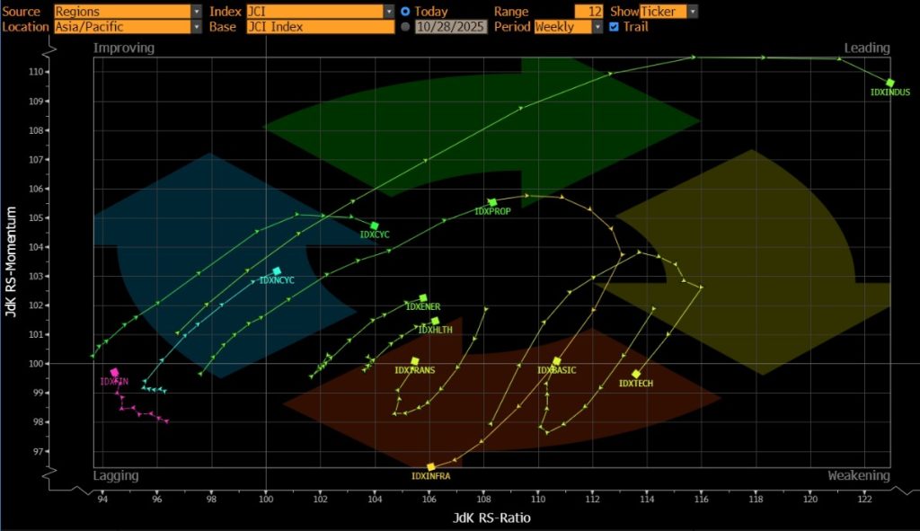Uncheck the Trail checkbox
The height and width of the screenshot is (531, 920).
pos(614,27)
